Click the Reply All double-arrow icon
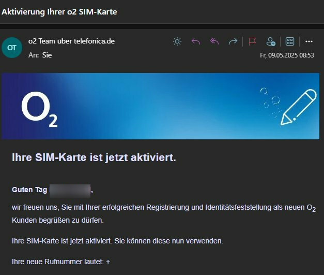The image size is (324, 275). point(214,41)
